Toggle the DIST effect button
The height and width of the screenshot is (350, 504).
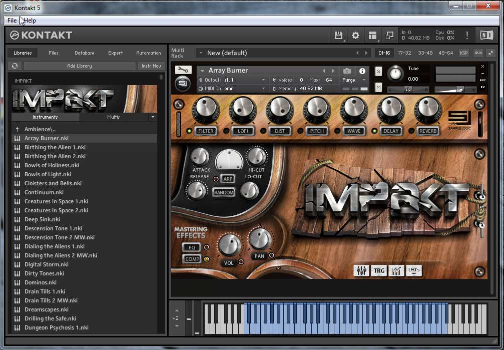pyautogui.click(x=280, y=131)
